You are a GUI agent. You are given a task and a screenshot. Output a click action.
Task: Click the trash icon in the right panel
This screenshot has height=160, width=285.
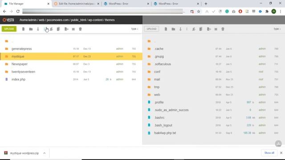click(x=223, y=29)
